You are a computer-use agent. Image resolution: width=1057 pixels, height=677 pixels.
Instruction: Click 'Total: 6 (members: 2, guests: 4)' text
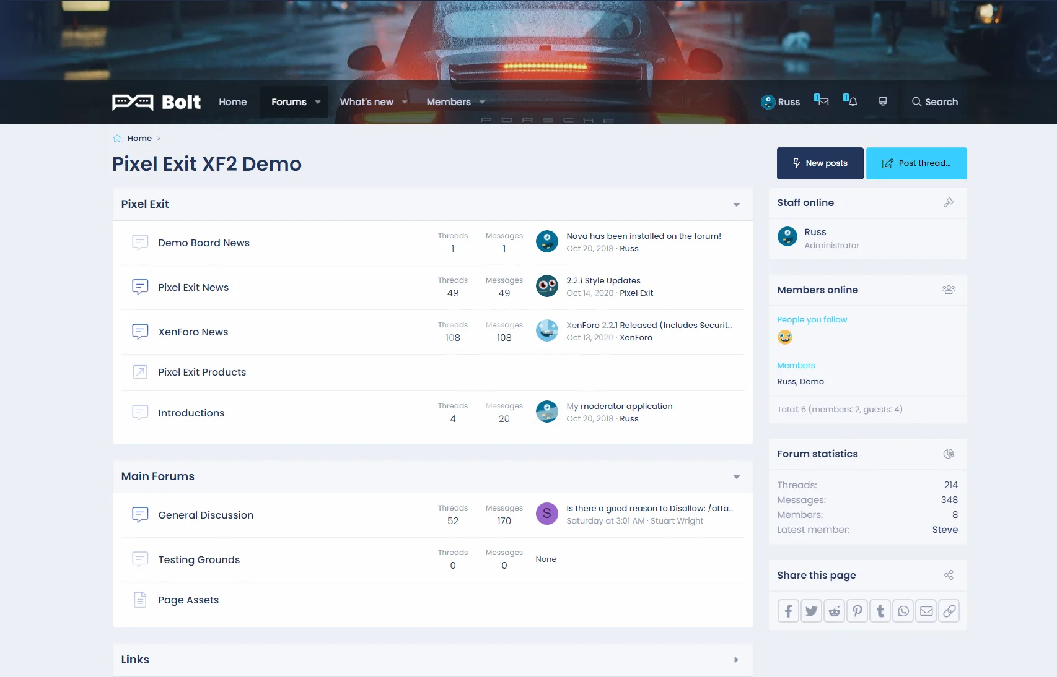point(840,410)
